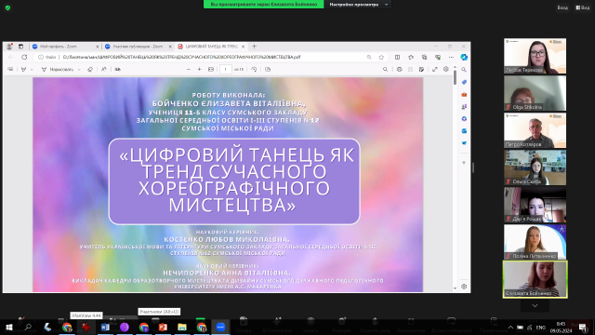Image resolution: width=595 pixels, height=335 pixels.
Task: Switch to the second Zoom browser tab
Action: 139,47
